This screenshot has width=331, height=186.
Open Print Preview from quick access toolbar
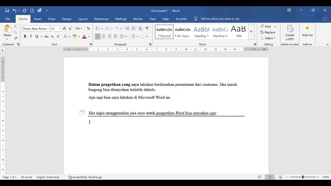click(32, 11)
